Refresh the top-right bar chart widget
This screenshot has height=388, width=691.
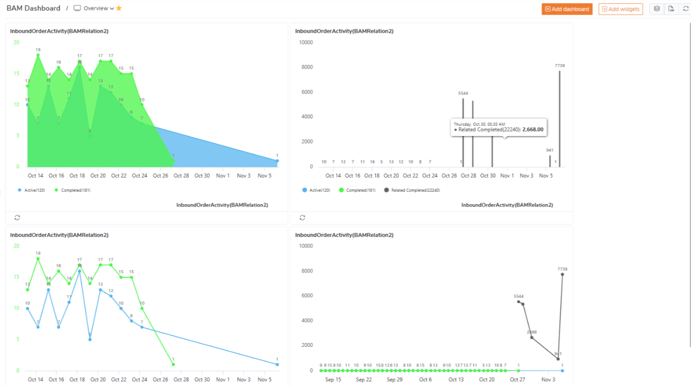[302, 217]
